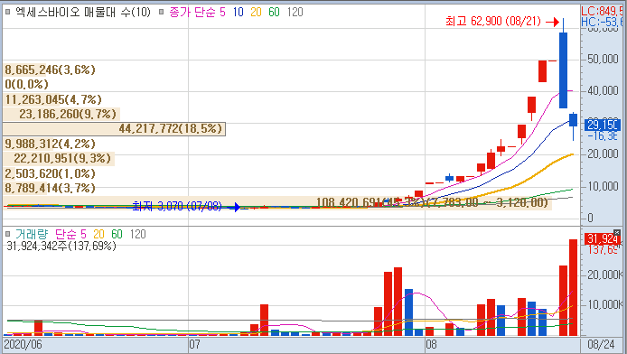Click the 2,503,620(1.0%) profile value
Viewport: 627px width, 354px height.
[x=50, y=173]
